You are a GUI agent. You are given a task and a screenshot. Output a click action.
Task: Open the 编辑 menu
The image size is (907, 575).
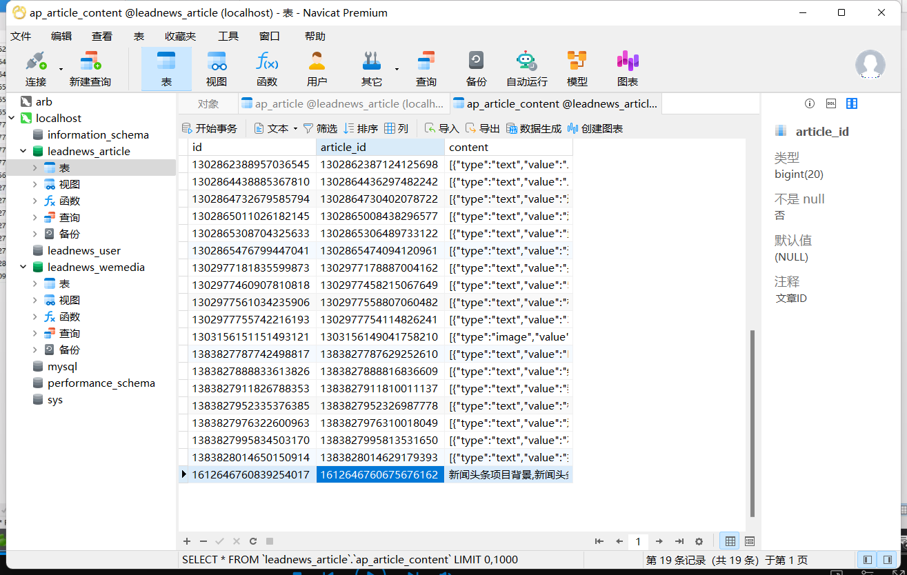point(61,36)
